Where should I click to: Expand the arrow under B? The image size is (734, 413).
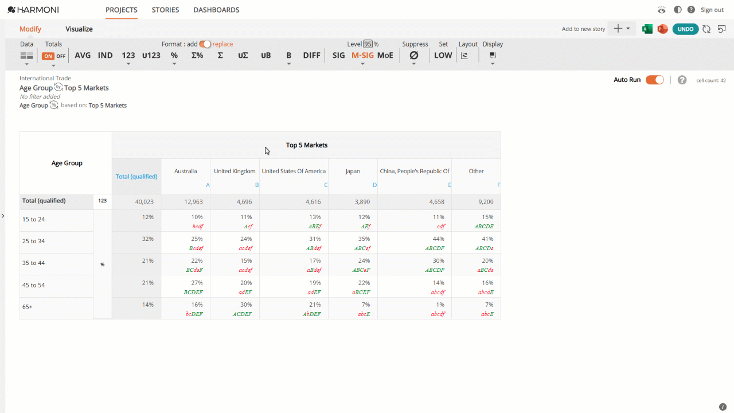pos(289,64)
